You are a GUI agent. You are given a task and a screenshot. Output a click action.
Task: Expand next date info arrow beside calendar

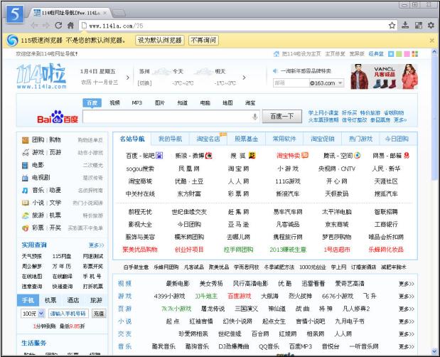[129, 77]
